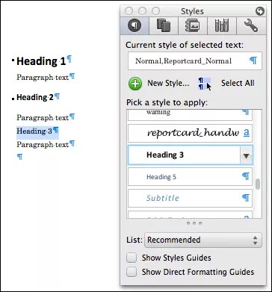272x292 pixels.
Task: Apply the Heading 3 style
Action: [x=184, y=155]
